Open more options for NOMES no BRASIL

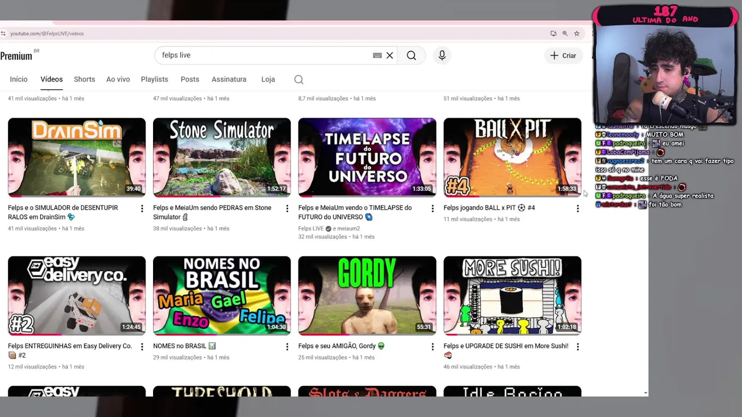click(x=287, y=346)
